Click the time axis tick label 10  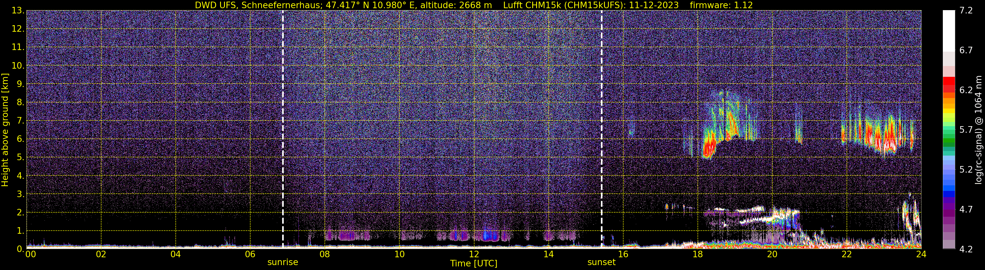(x=399, y=254)
